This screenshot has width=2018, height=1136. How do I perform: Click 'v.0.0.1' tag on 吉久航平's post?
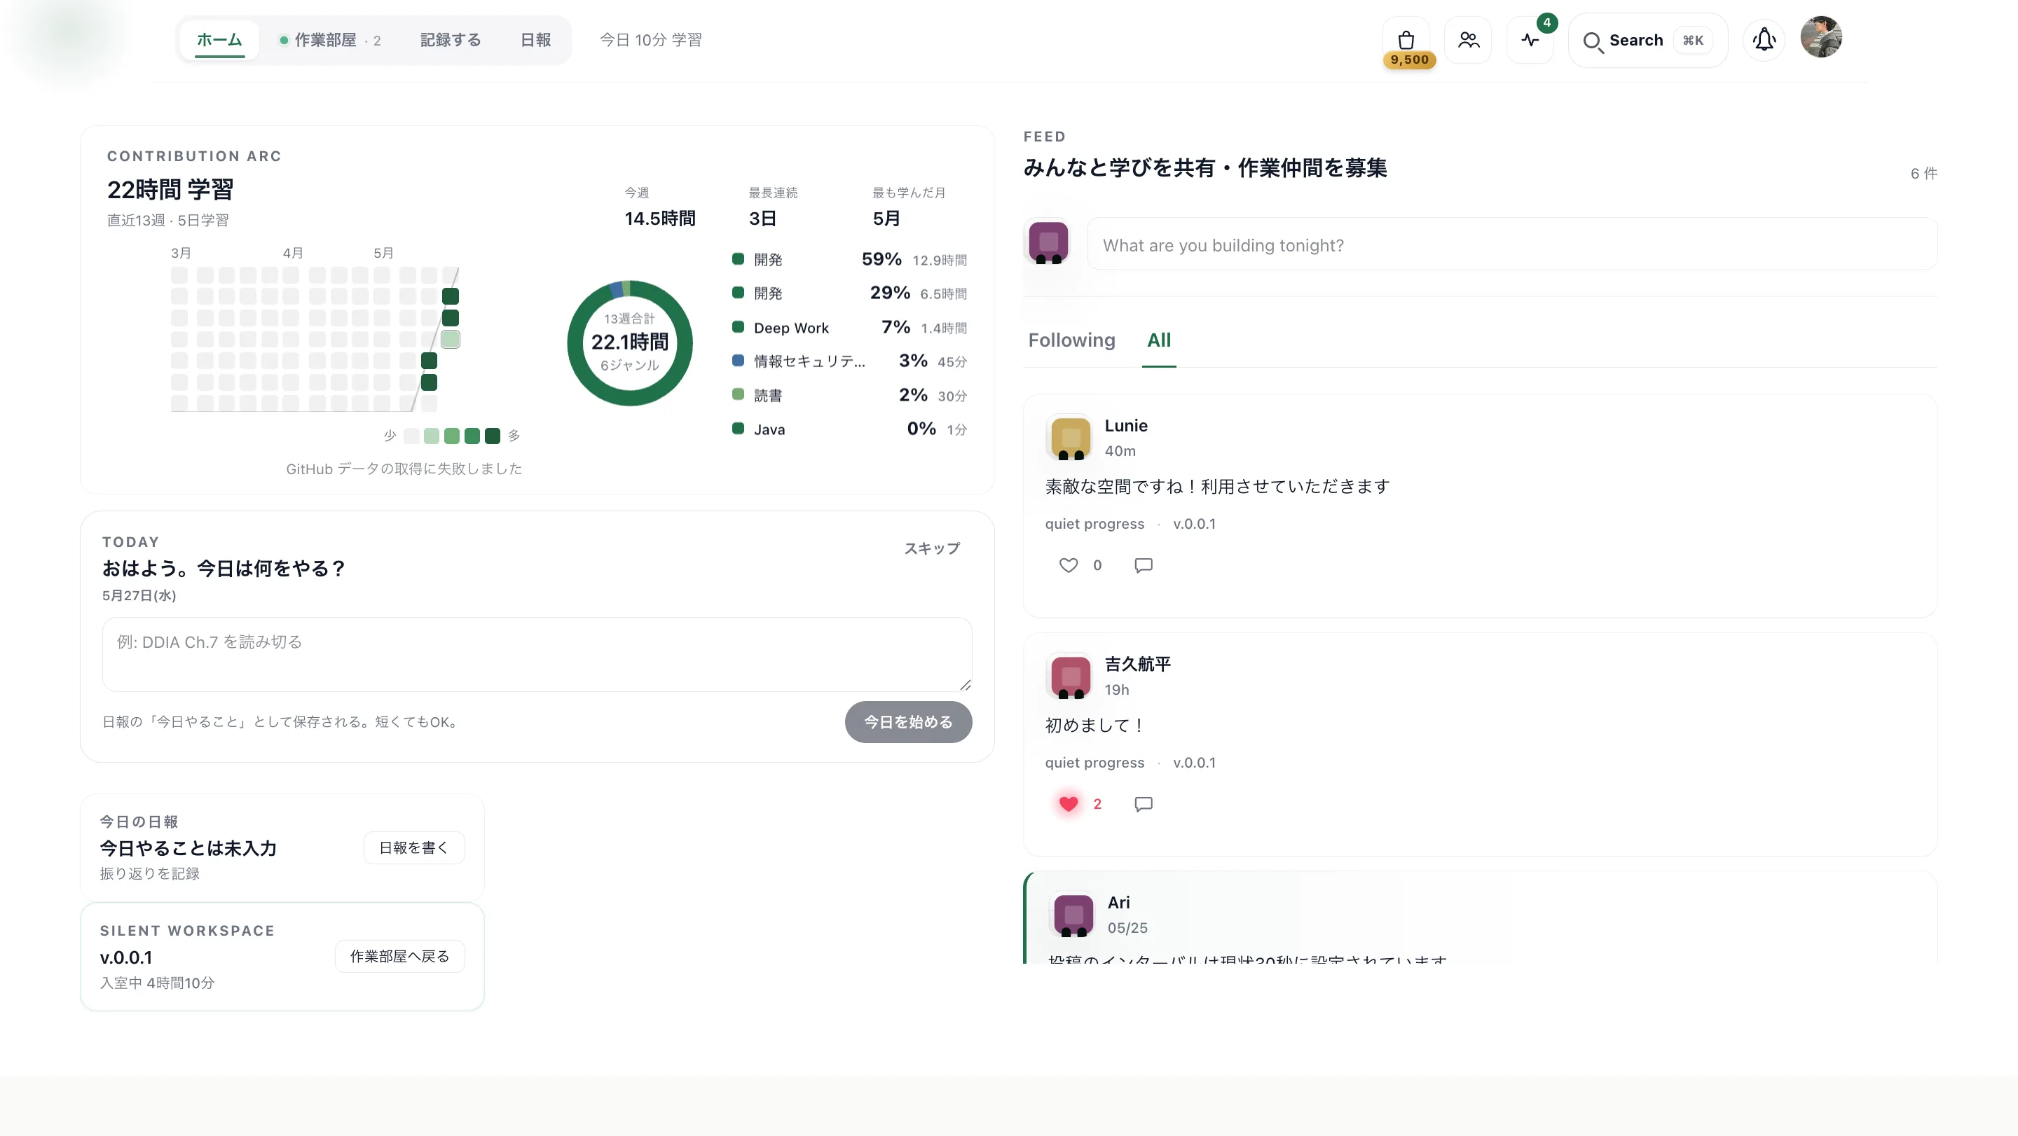[x=1194, y=763]
